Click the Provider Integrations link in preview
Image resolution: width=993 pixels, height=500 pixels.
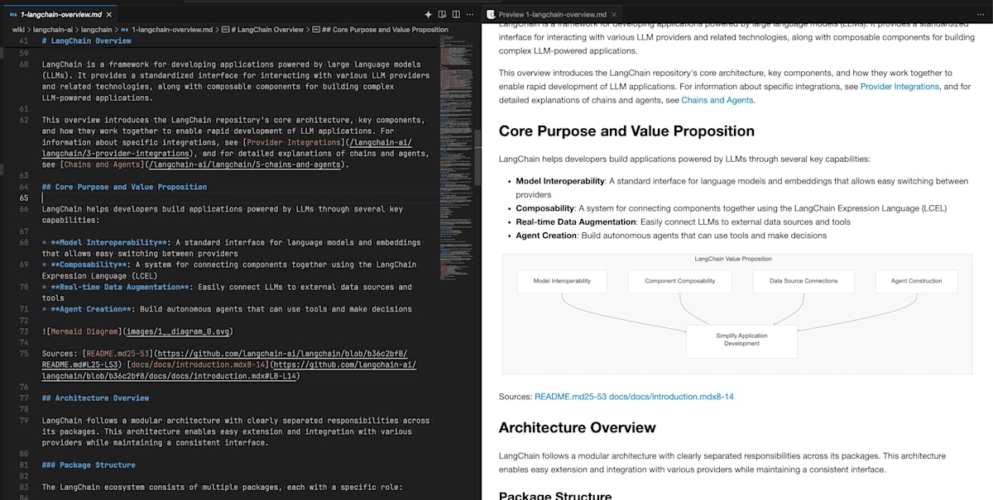[x=899, y=87]
